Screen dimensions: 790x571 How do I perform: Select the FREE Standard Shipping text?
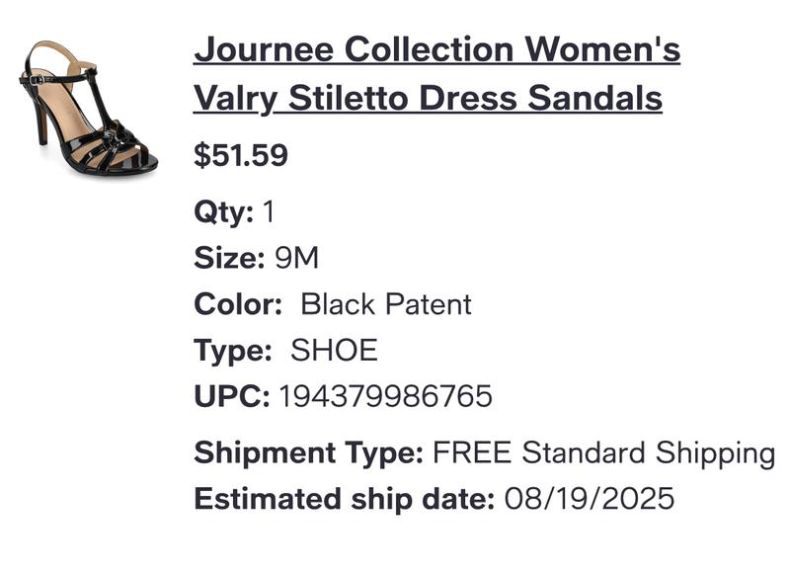[x=603, y=453]
